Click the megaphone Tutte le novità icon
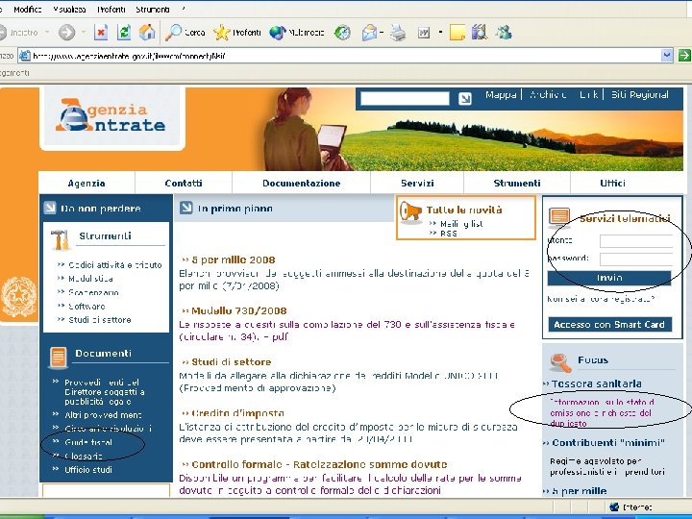This screenshot has height=519, width=692. 411,212
